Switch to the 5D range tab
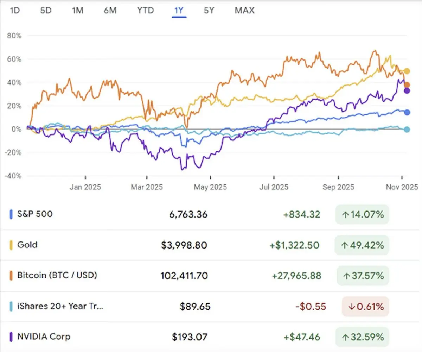This screenshot has height=352, width=422. pyautogui.click(x=46, y=11)
